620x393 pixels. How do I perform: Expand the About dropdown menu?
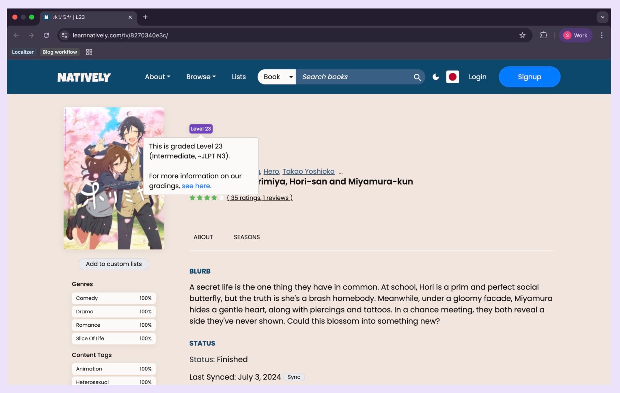tap(157, 77)
